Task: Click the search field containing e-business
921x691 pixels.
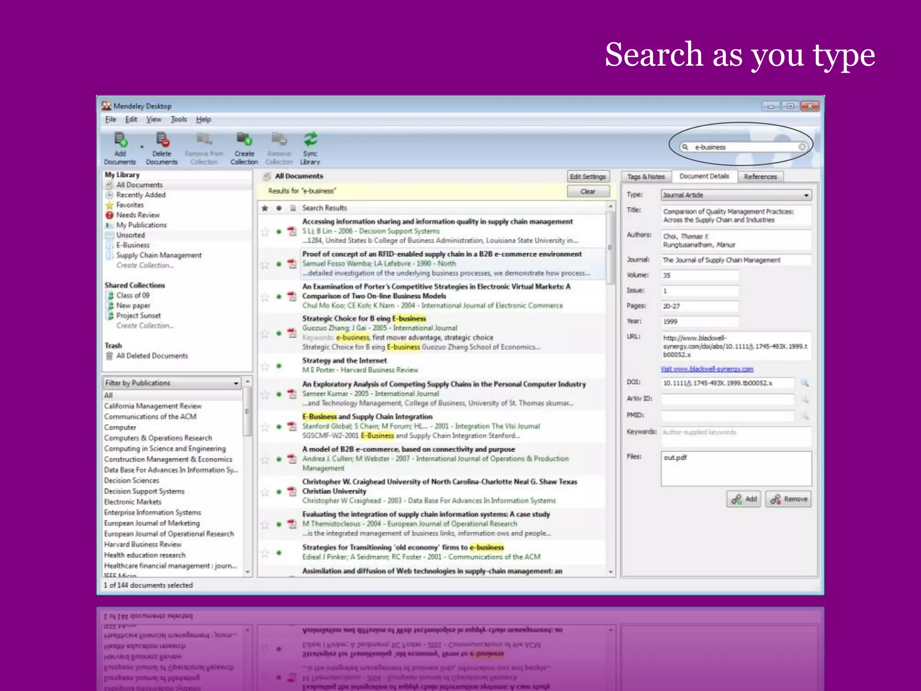Action: pyautogui.click(x=744, y=147)
